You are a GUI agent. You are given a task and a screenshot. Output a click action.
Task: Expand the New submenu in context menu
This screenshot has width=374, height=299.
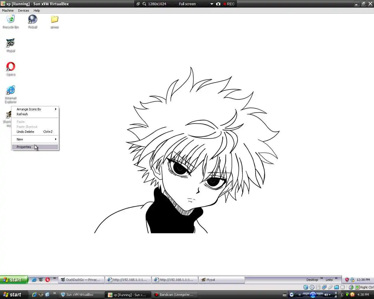(x=35, y=139)
